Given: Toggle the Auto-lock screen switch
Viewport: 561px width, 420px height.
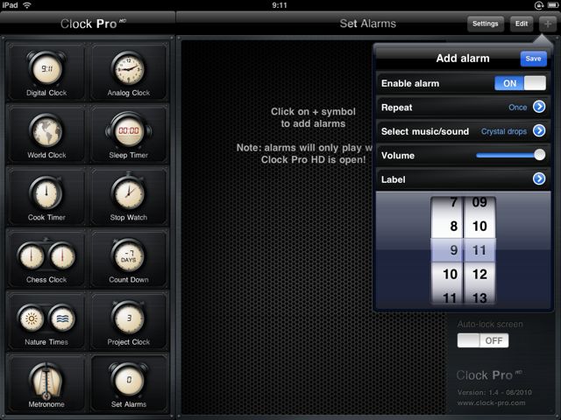Looking at the screenshot, I should [x=483, y=340].
